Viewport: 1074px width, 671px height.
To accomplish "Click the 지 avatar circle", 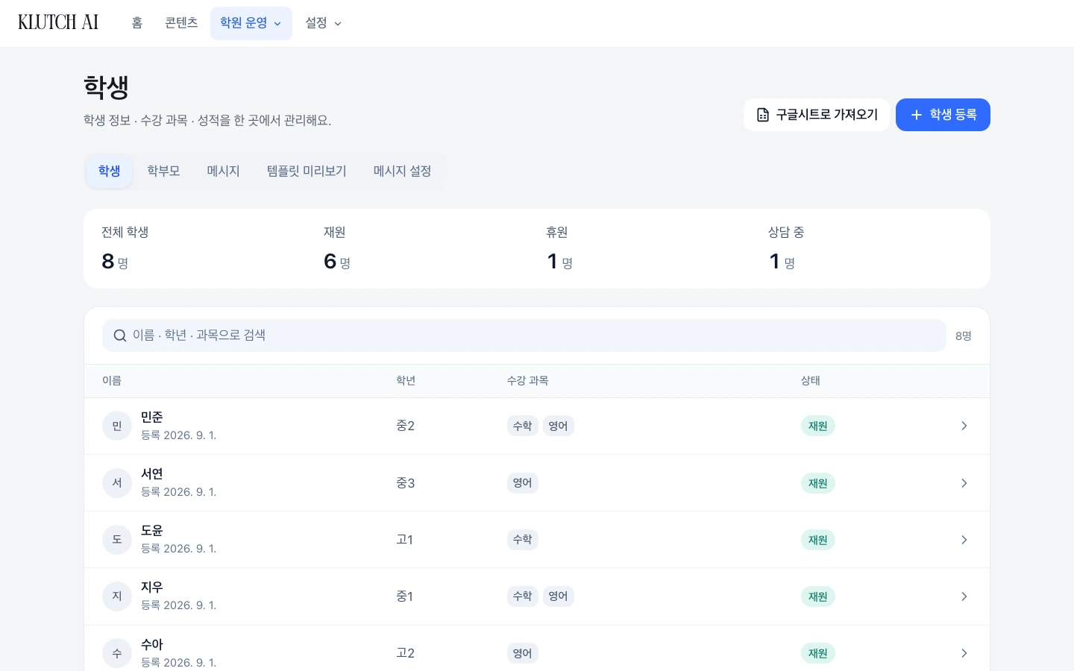I will coord(117,596).
